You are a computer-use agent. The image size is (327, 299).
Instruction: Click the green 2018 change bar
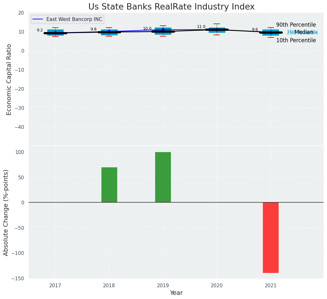[x=109, y=185]
